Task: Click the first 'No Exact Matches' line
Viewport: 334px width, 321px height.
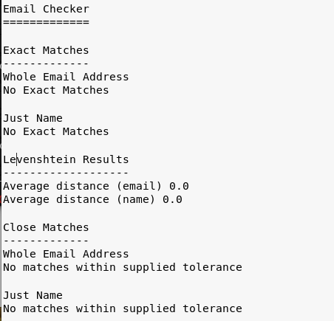Action: click(56, 90)
